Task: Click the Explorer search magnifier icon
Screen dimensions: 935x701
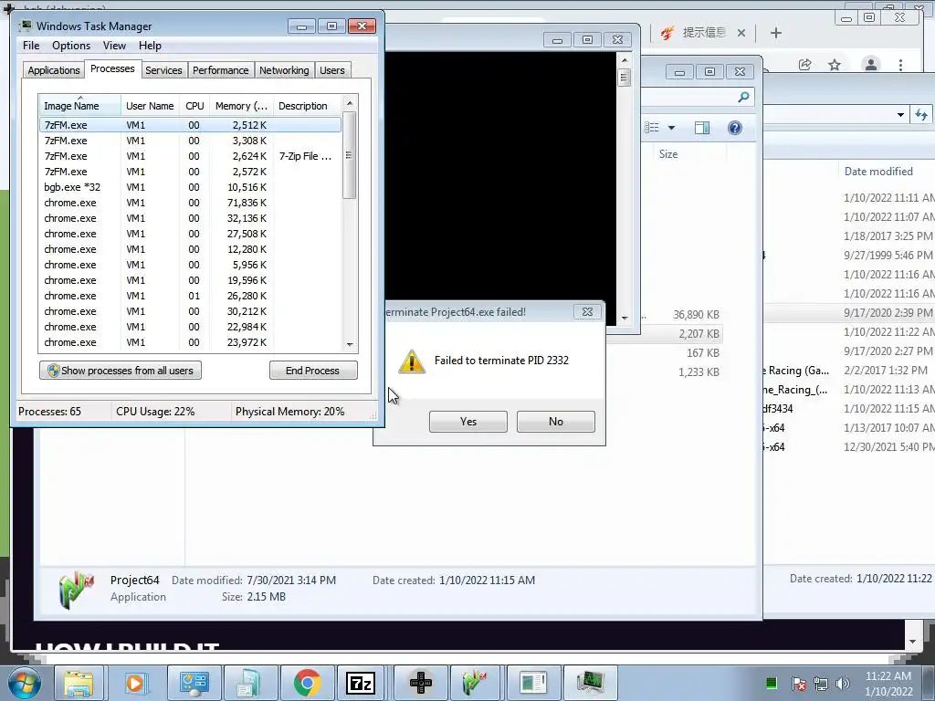Action: 743,97
